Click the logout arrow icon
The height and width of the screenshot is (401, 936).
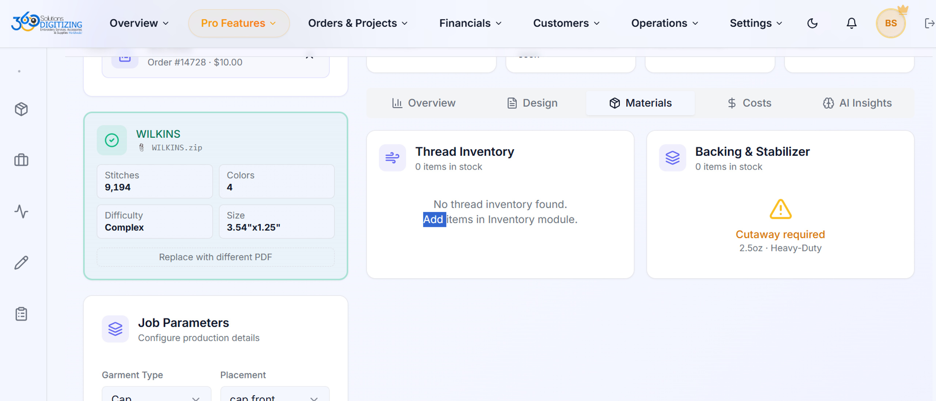pos(929,23)
